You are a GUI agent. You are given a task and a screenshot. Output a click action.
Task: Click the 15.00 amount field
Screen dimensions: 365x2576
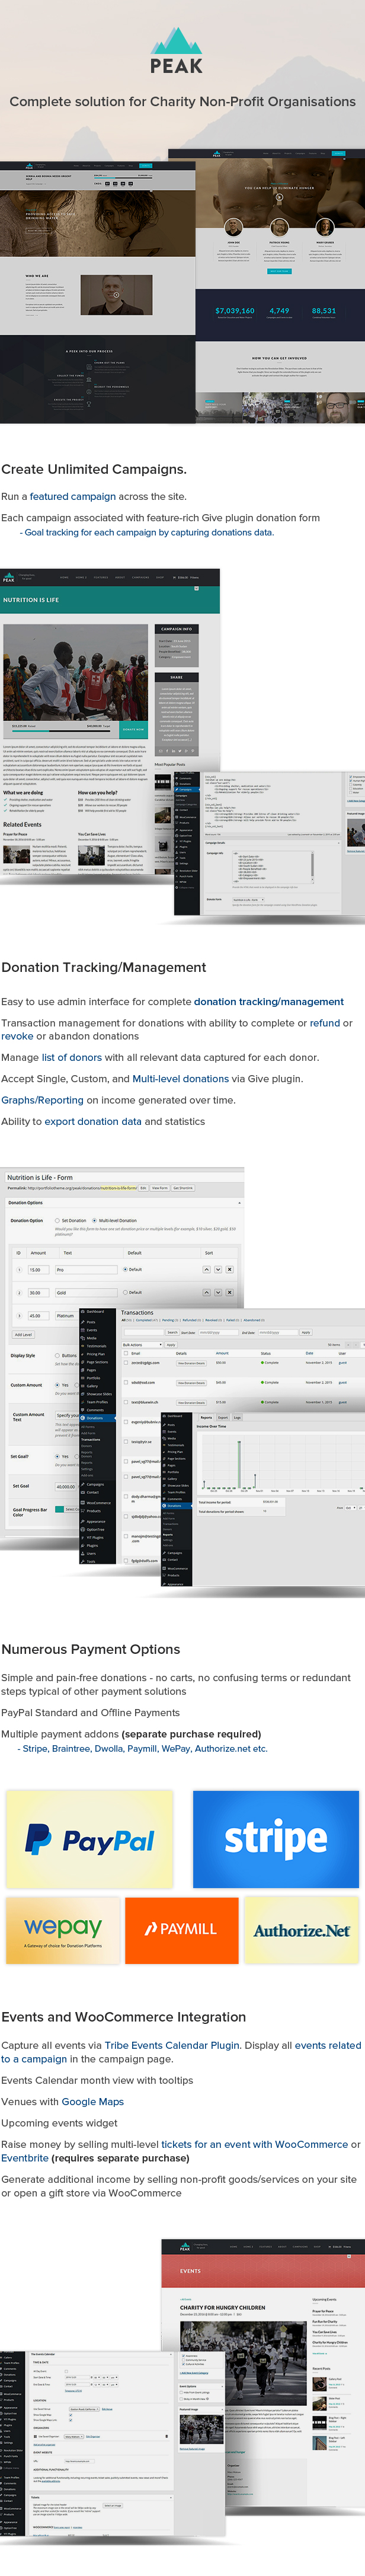pos(40,1270)
